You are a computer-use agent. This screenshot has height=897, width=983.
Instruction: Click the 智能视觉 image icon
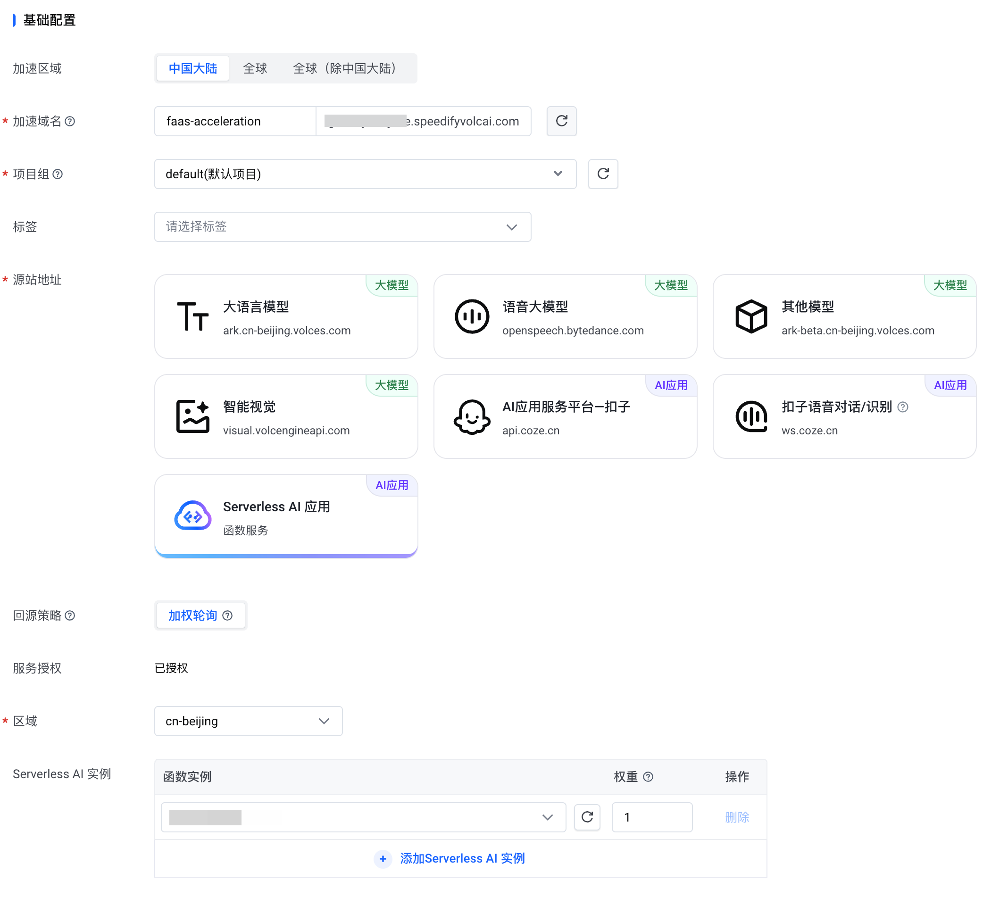tap(193, 416)
